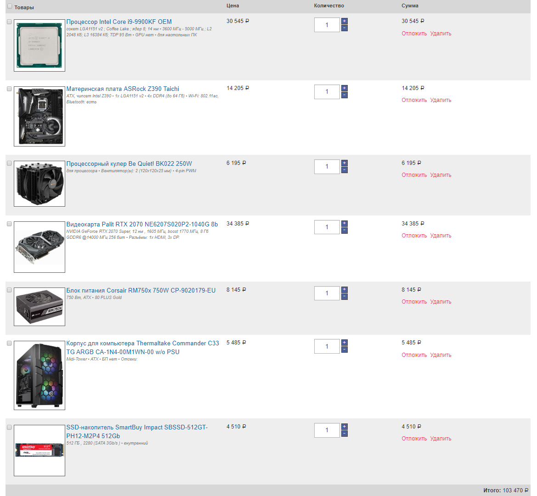Increase quantity of Corsair RM750x
537x496 pixels.
(x=345, y=290)
